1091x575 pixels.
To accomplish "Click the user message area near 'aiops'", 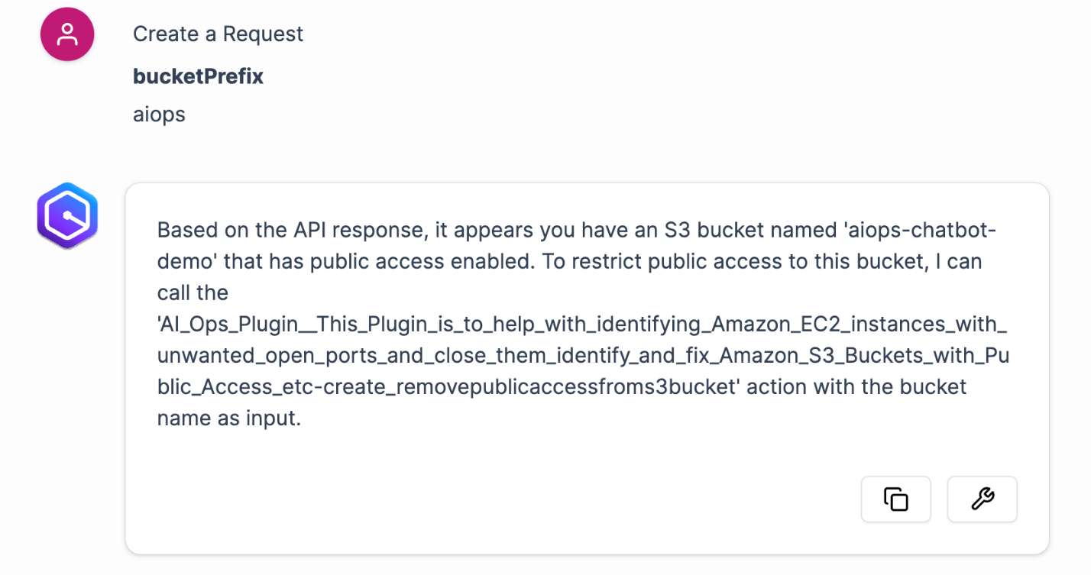I will [x=158, y=114].
